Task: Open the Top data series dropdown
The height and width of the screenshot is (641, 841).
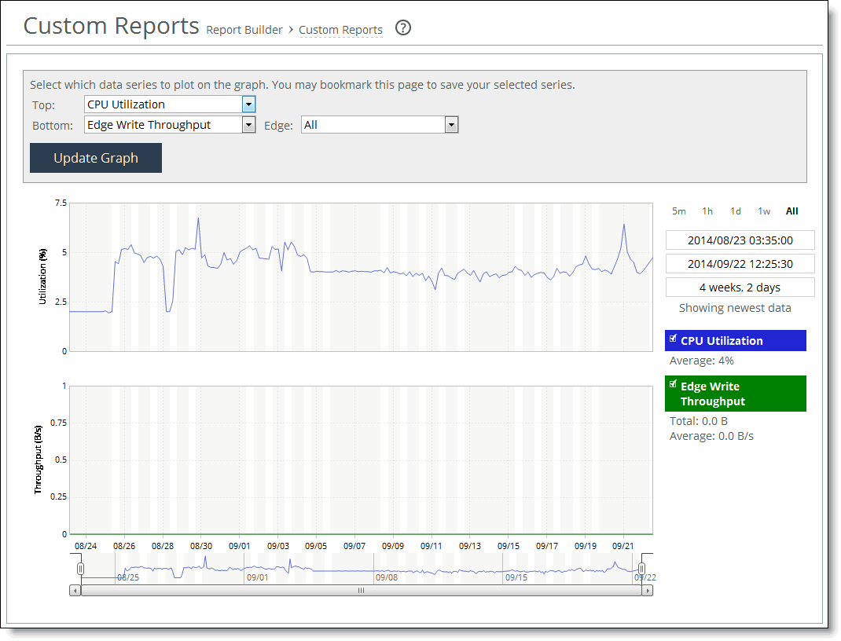Action: [170, 104]
